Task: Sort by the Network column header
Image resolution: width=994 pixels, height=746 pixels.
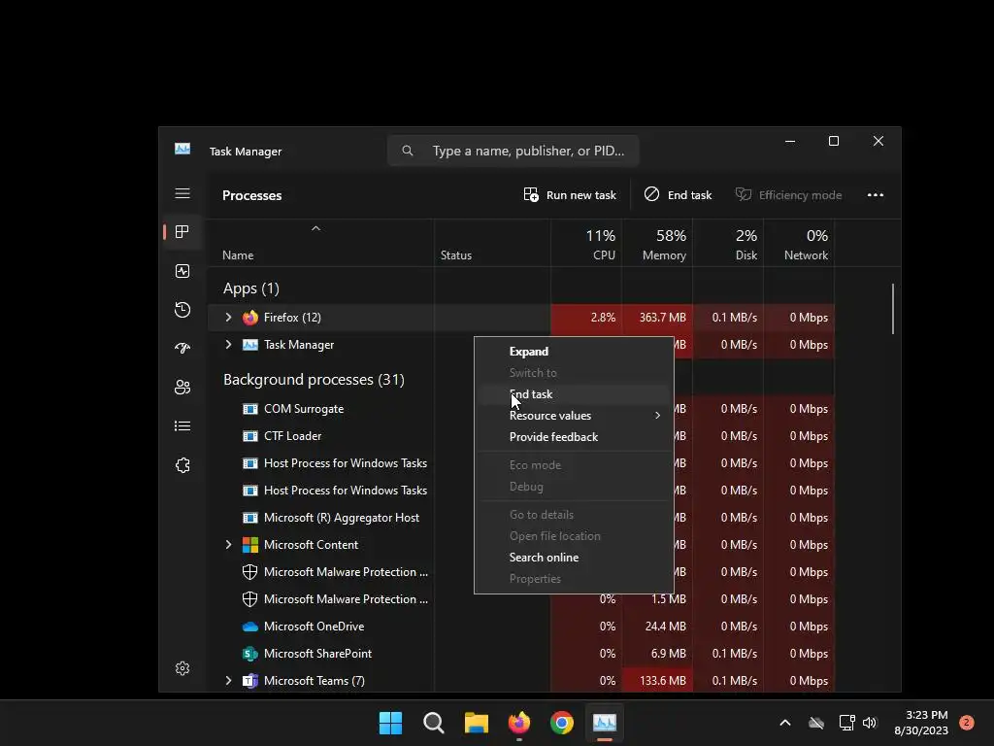Action: coord(800,244)
